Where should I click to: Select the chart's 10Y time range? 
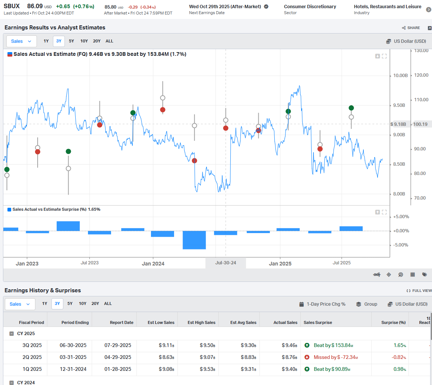84,41
